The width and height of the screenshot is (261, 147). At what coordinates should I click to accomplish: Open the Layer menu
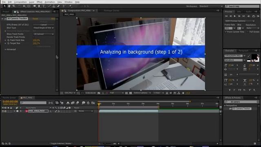tap(32, 2)
